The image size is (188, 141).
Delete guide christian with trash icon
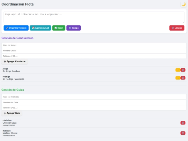(x=183, y=123)
